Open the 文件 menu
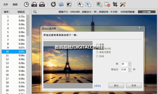 pos(6,4)
